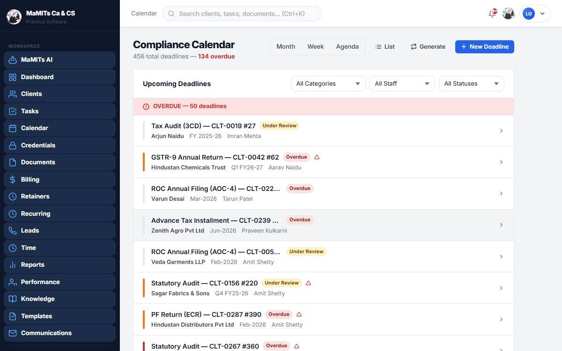This screenshot has height=351, width=562.
Task: Expand Varun Desai ROC filing row chevron
Action: [x=501, y=193]
